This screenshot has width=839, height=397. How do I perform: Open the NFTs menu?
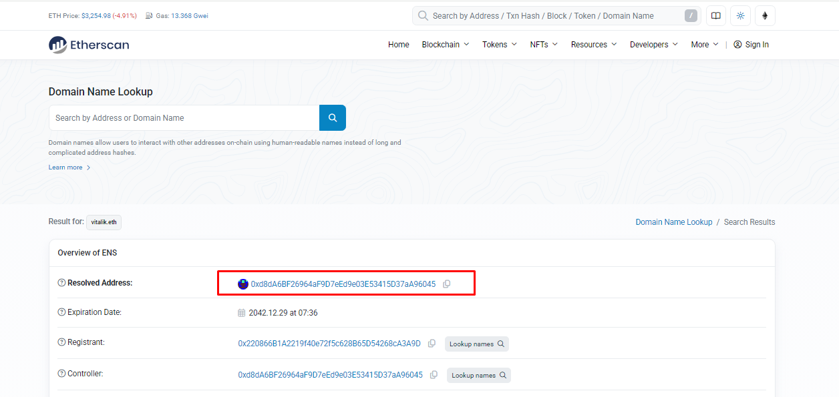(x=544, y=45)
